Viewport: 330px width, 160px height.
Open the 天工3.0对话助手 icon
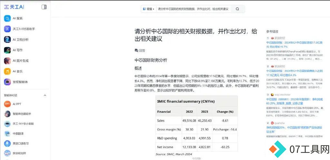pyautogui.click(x=7, y=29)
